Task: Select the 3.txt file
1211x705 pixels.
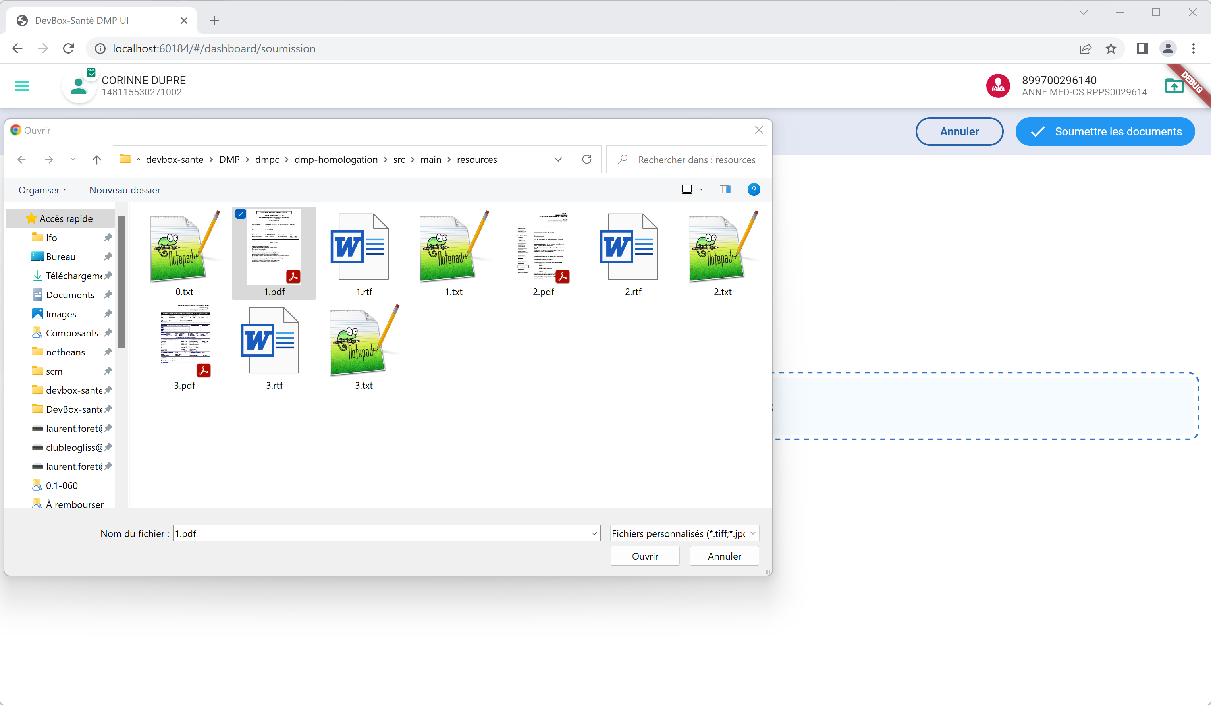Action: pyautogui.click(x=364, y=348)
